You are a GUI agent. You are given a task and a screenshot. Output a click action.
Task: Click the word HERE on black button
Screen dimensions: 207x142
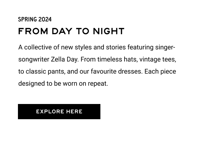coord(74,112)
